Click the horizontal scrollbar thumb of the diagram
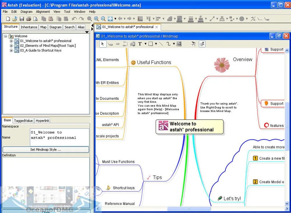 pyautogui.click(x=189, y=209)
